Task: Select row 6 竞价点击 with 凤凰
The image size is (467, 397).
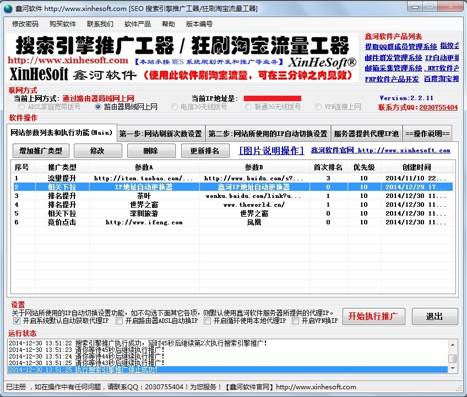Action: coord(232,222)
